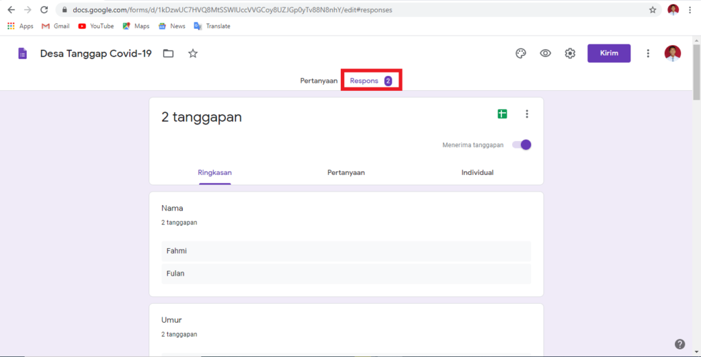Move form to folder icon

(168, 53)
